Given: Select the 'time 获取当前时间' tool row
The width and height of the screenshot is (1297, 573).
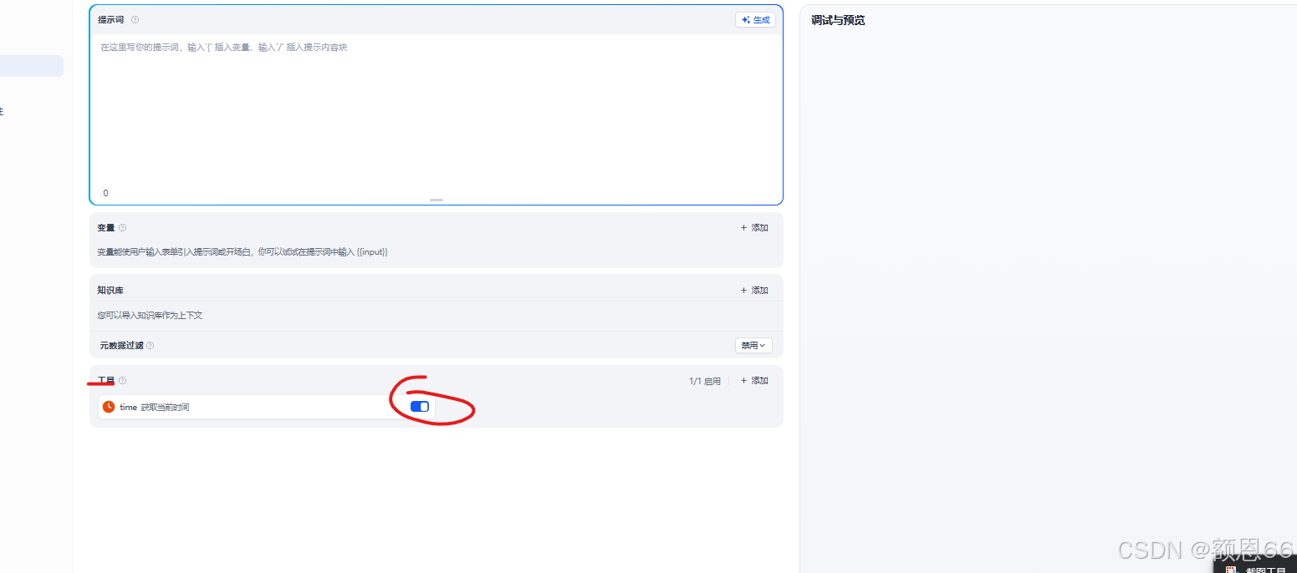Looking at the screenshot, I should pos(267,407).
